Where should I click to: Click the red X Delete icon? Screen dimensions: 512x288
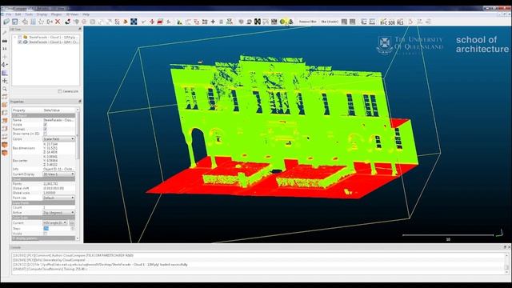pyautogui.click(x=58, y=22)
